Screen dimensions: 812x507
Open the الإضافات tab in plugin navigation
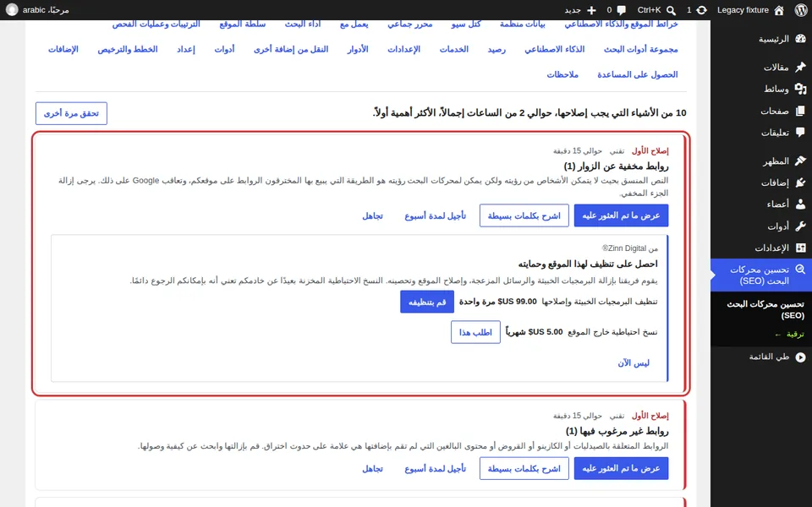tap(63, 49)
